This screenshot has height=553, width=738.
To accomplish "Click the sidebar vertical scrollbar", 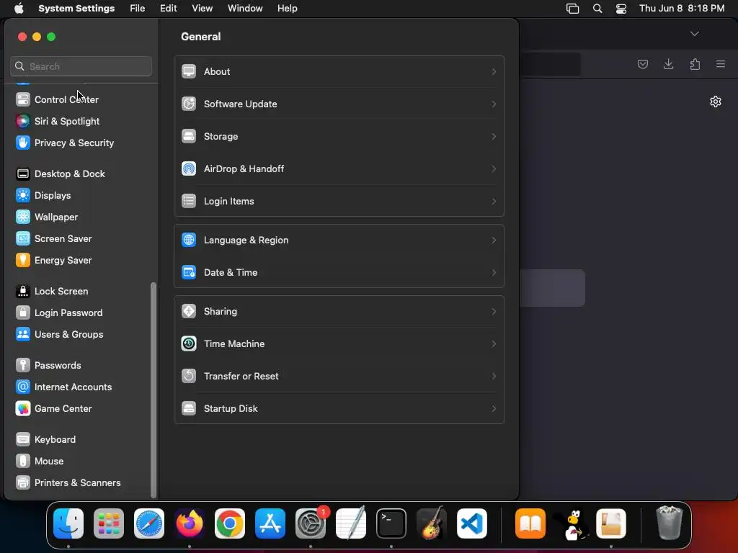I will 153,390.
